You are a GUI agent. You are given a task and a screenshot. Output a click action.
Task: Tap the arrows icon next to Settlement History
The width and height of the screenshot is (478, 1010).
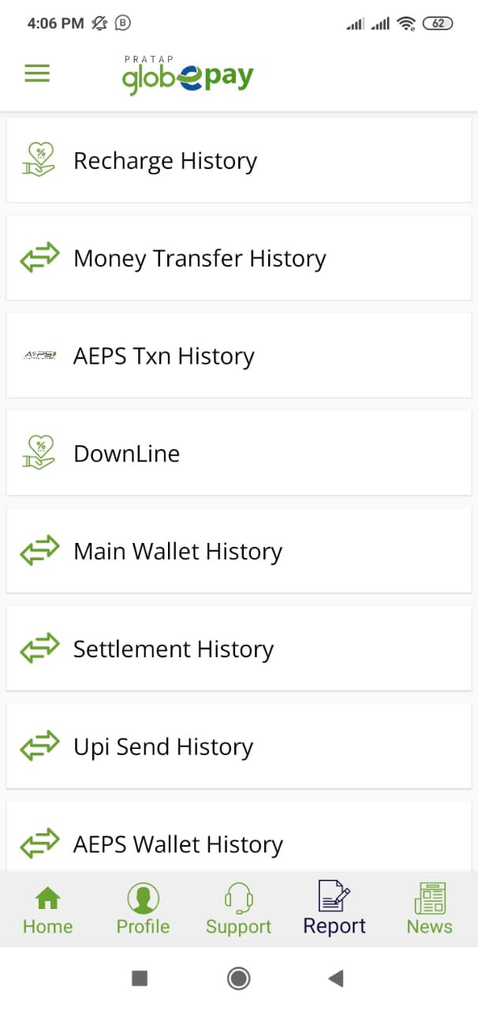point(39,649)
